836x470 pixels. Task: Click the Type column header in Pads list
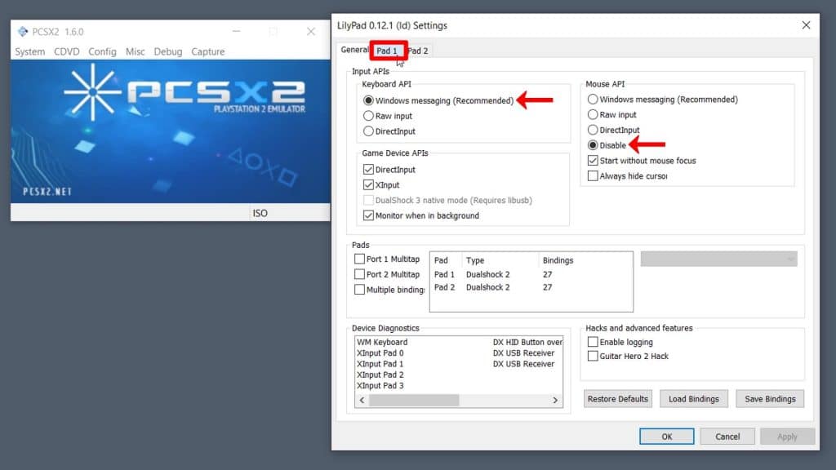[x=475, y=260]
